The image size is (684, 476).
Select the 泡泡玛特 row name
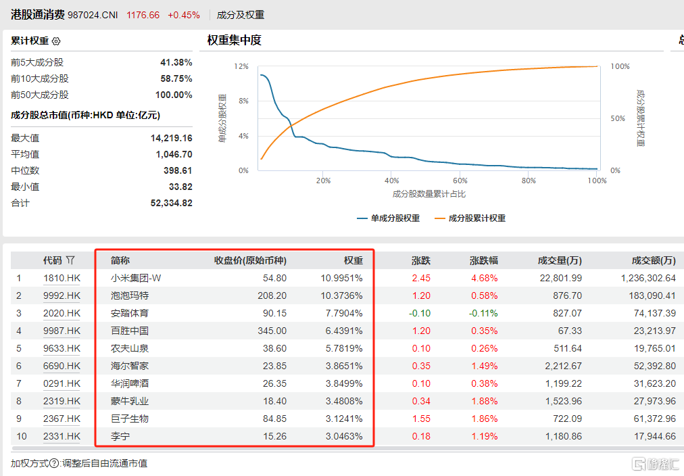[x=130, y=295]
